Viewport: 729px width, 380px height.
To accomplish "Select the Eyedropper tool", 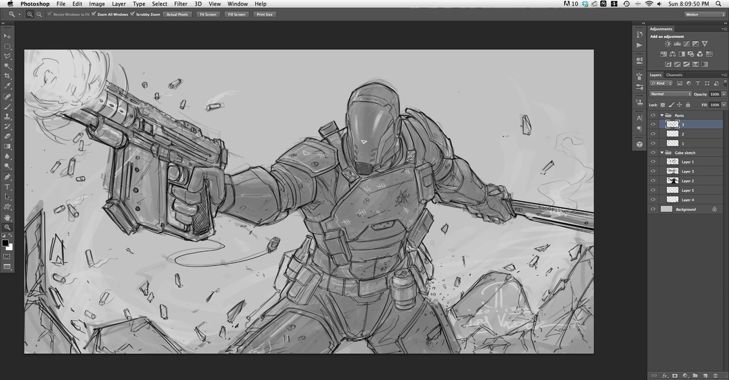I will pyautogui.click(x=7, y=85).
